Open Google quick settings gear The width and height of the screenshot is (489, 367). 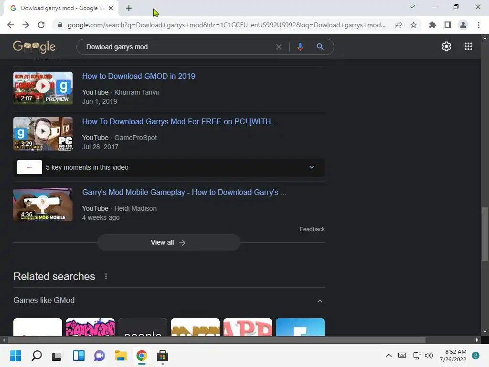446,46
